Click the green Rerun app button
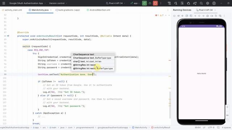The image size is (232, 130). (x=144, y=3)
